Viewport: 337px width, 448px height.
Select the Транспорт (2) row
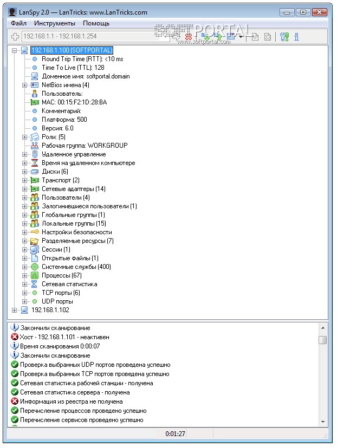click(x=61, y=180)
